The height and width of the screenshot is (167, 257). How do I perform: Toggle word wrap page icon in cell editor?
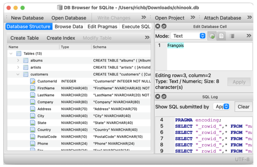pyautogui.click(x=221, y=36)
